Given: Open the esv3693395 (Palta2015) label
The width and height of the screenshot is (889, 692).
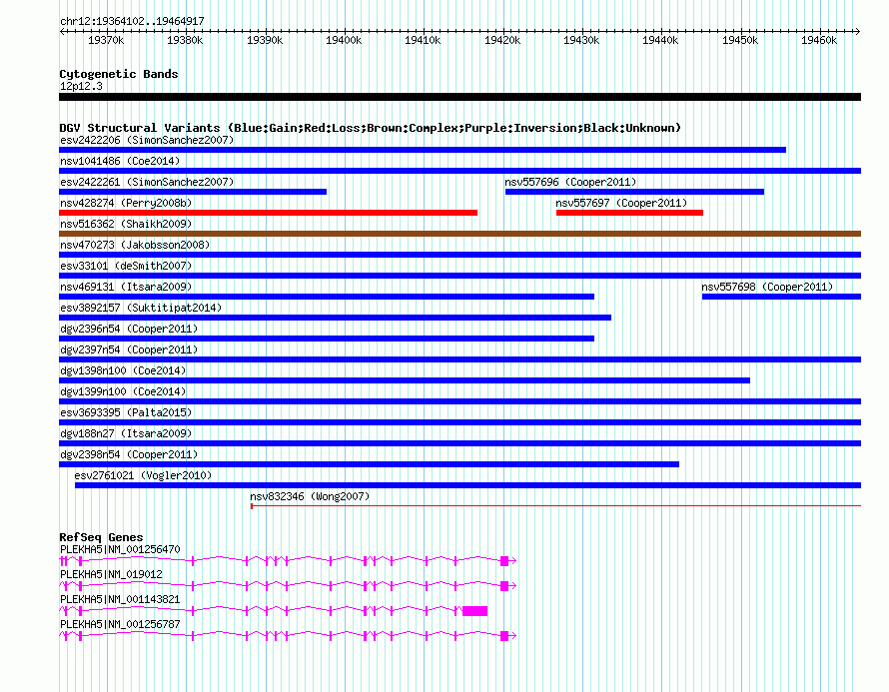Looking at the screenshot, I should point(126,412).
